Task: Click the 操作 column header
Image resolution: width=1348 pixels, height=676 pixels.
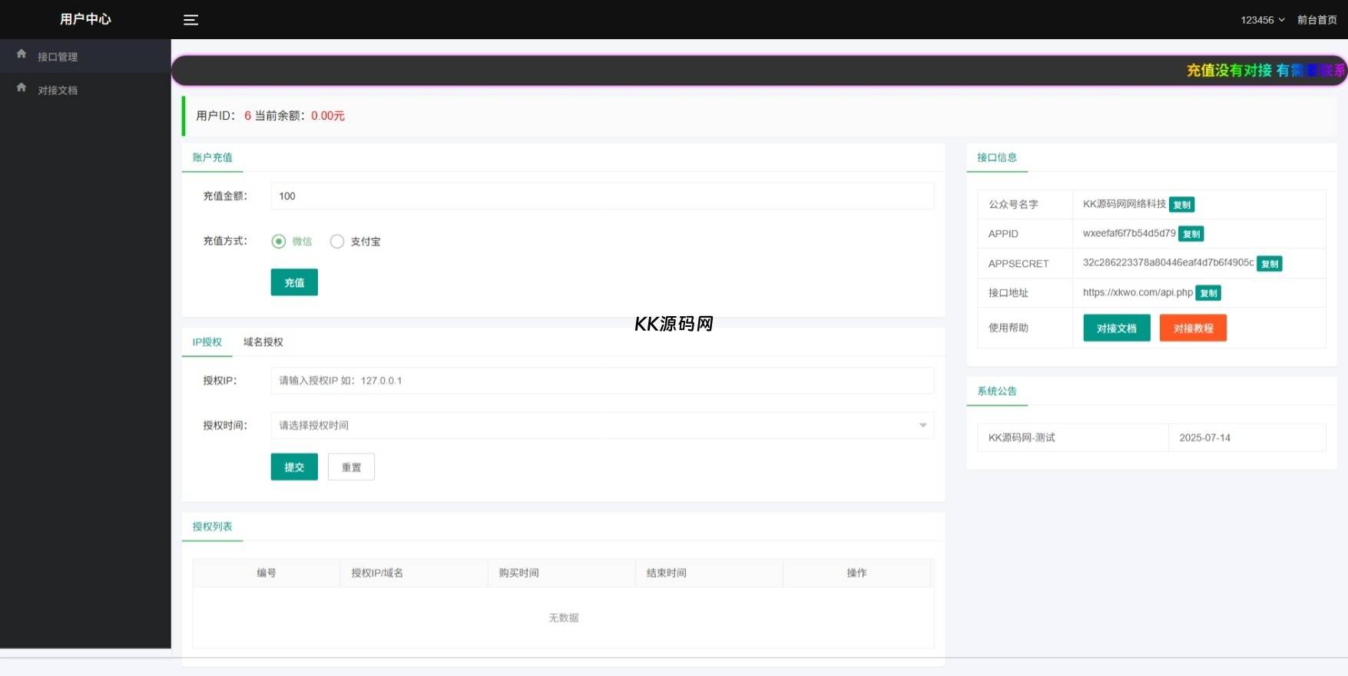Action: click(856, 573)
